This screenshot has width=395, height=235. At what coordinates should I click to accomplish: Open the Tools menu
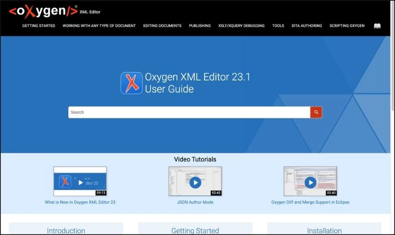278,26
